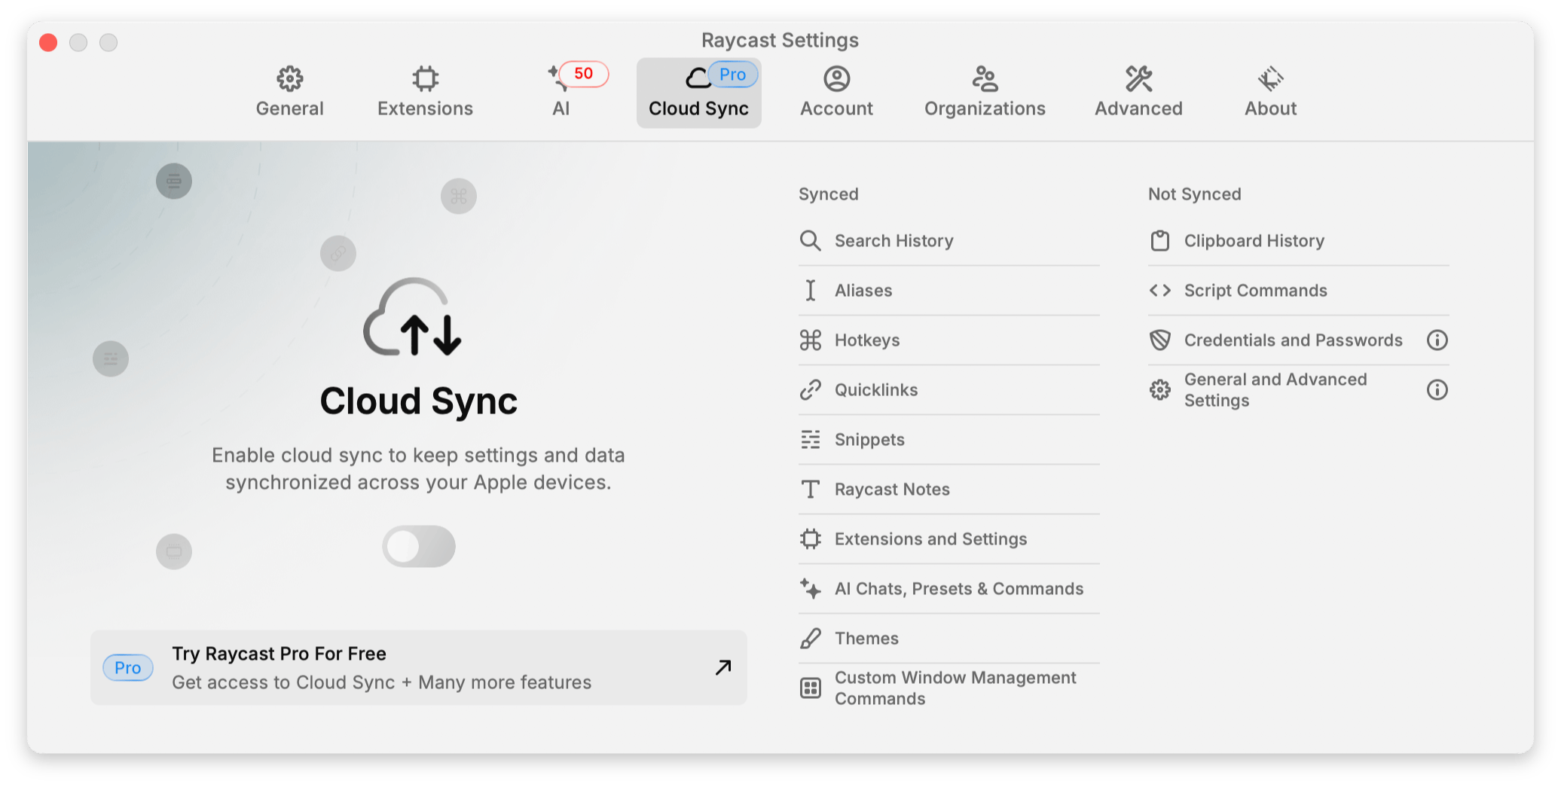Toggle the Cloud Sync switch on
Image resolution: width=1561 pixels, height=787 pixels.
coord(418,546)
